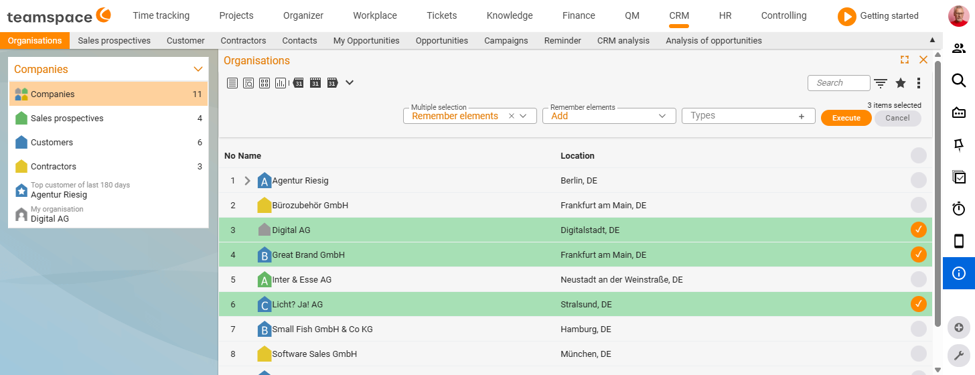Open the pinned items sidebar icon
975x375 pixels.
point(959,145)
